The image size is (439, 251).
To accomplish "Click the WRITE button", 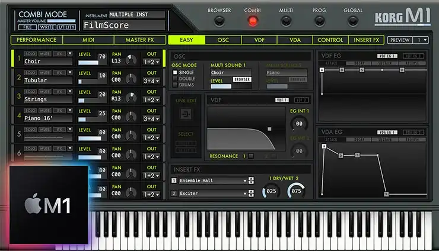I will coord(47,27).
